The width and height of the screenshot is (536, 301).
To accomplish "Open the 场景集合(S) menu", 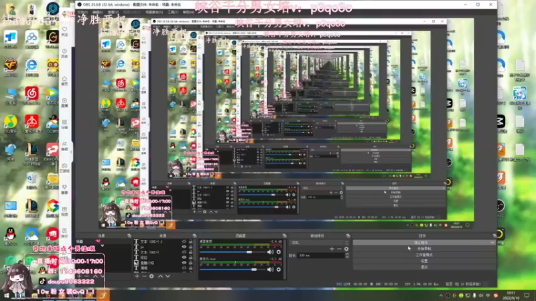I will [154, 12].
